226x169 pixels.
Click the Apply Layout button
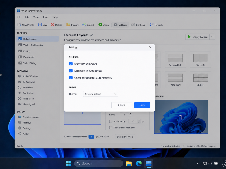point(197,37)
